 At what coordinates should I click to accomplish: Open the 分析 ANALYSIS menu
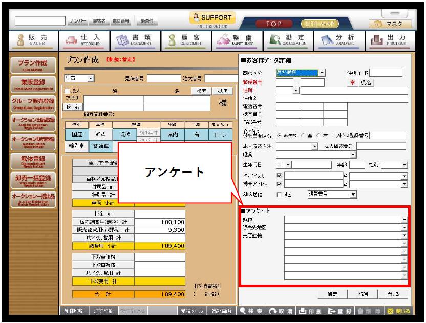[339, 40]
